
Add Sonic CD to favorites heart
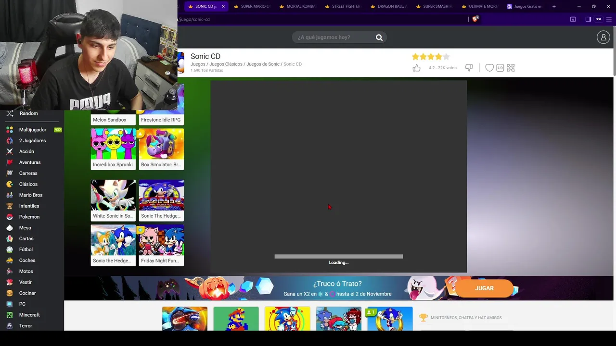click(x=489, y=68)
